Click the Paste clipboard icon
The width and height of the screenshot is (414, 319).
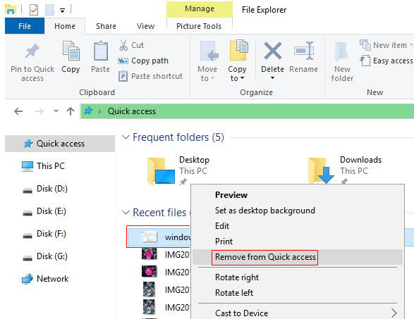click(101, 51)
